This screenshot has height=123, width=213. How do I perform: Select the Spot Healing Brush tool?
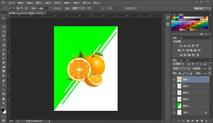4,45
